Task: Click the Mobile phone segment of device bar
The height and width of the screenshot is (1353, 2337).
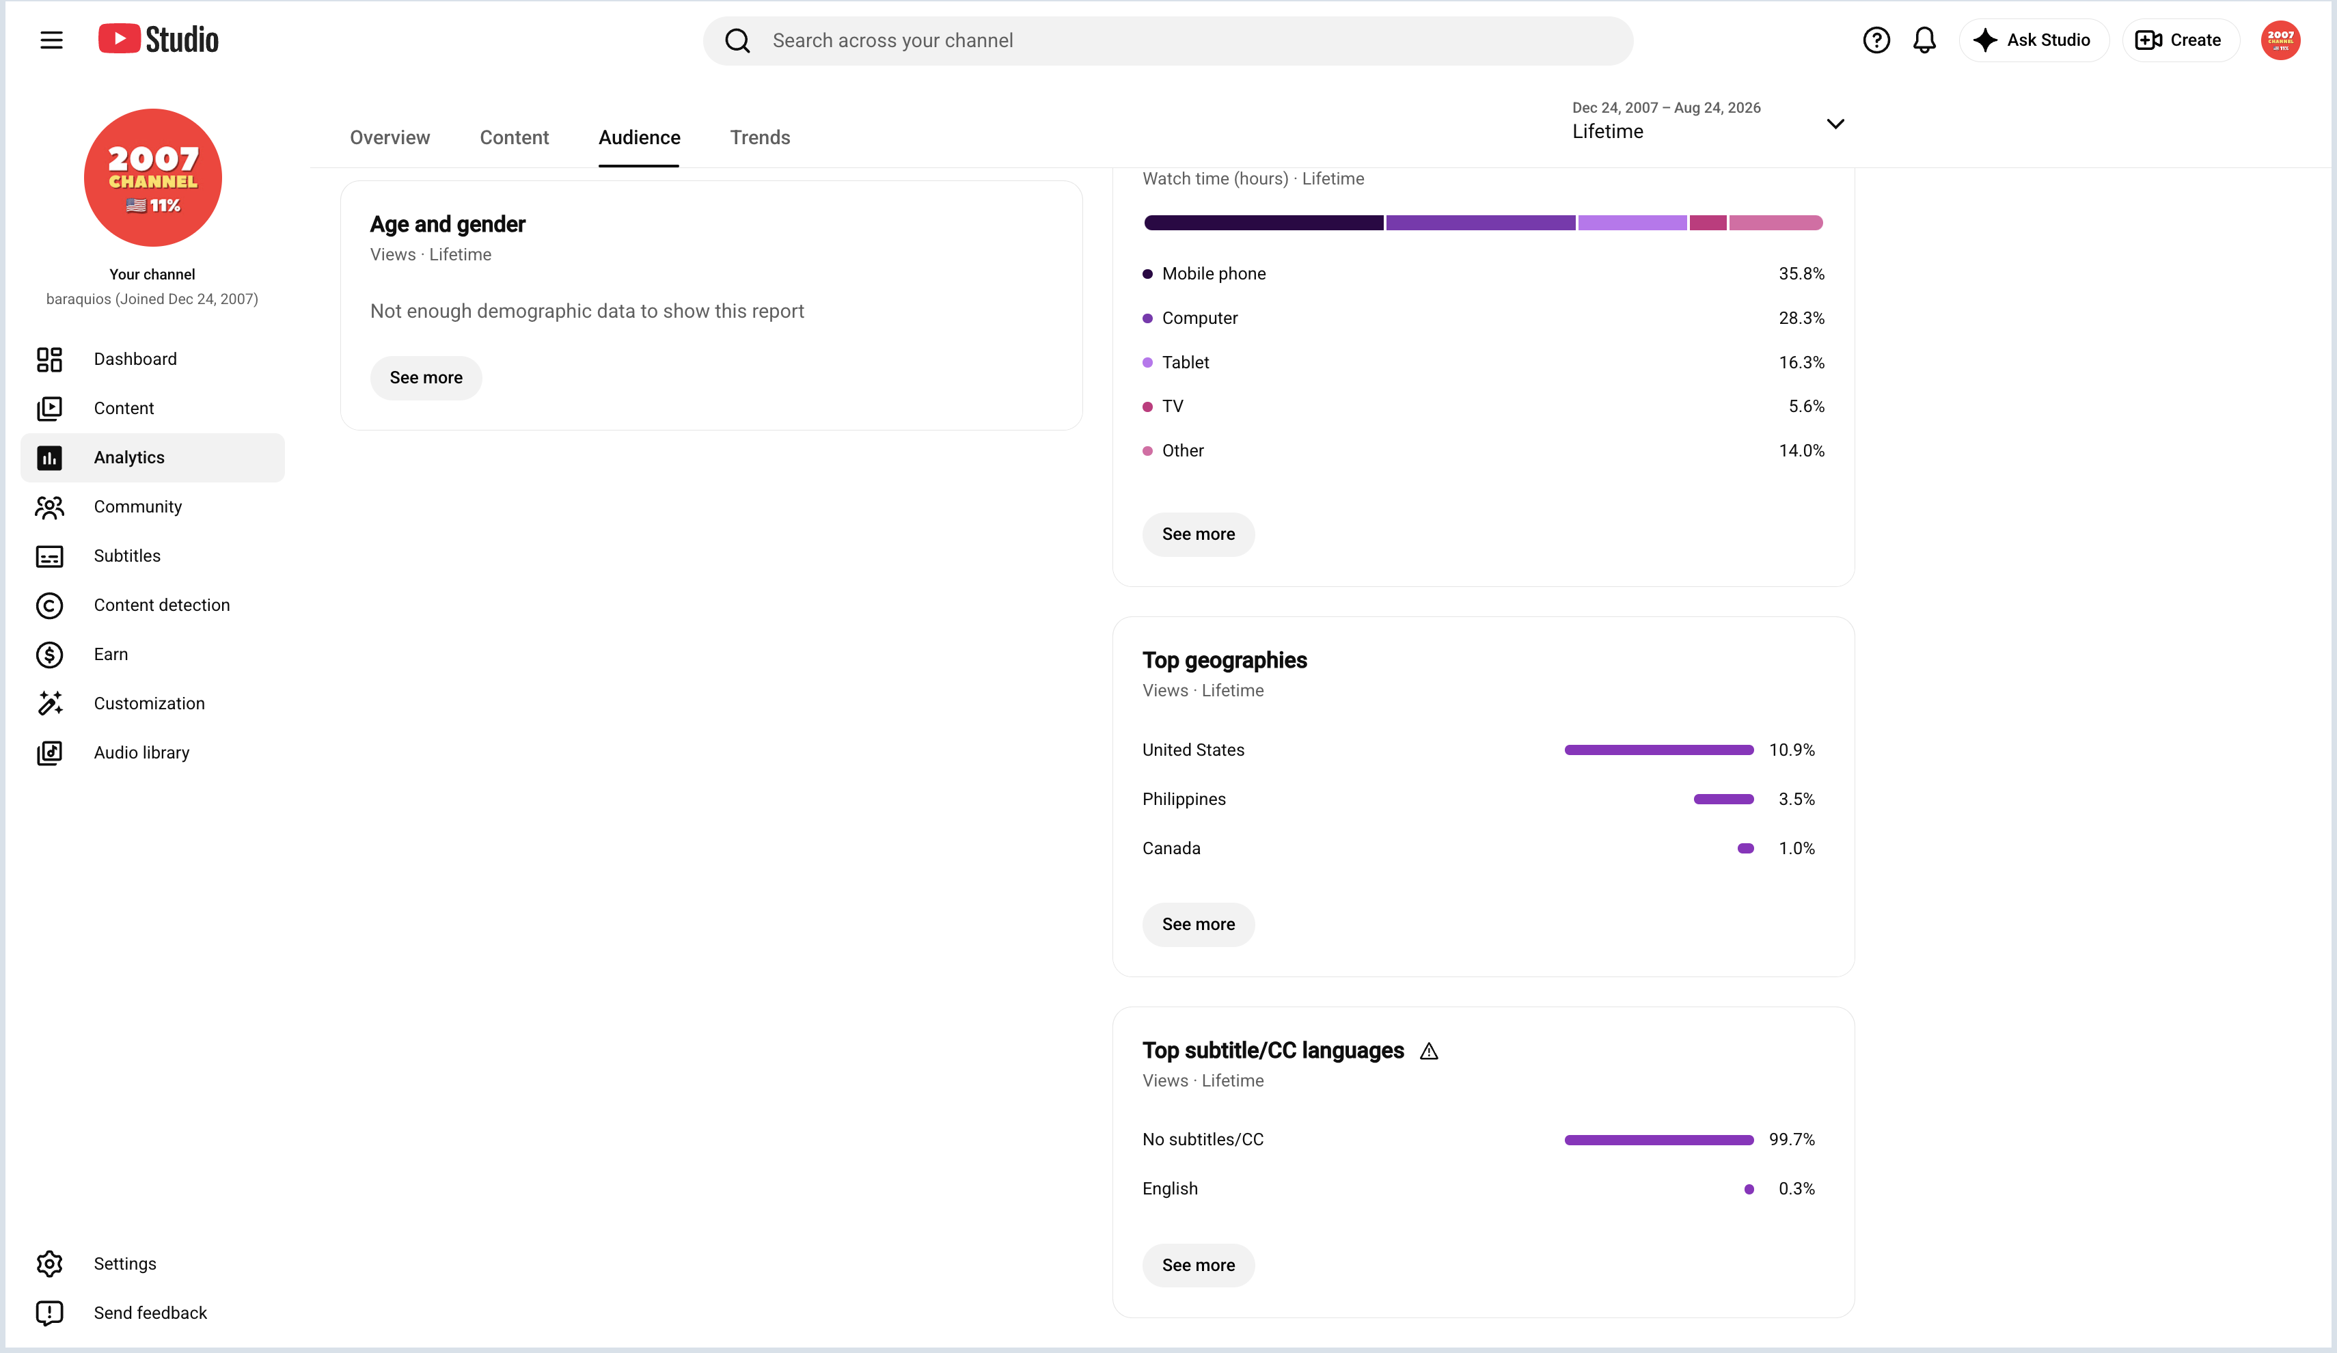Action: 1263,223
